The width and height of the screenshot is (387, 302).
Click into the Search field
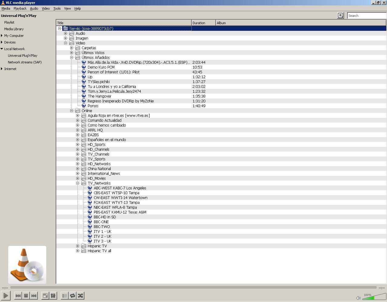367,15
